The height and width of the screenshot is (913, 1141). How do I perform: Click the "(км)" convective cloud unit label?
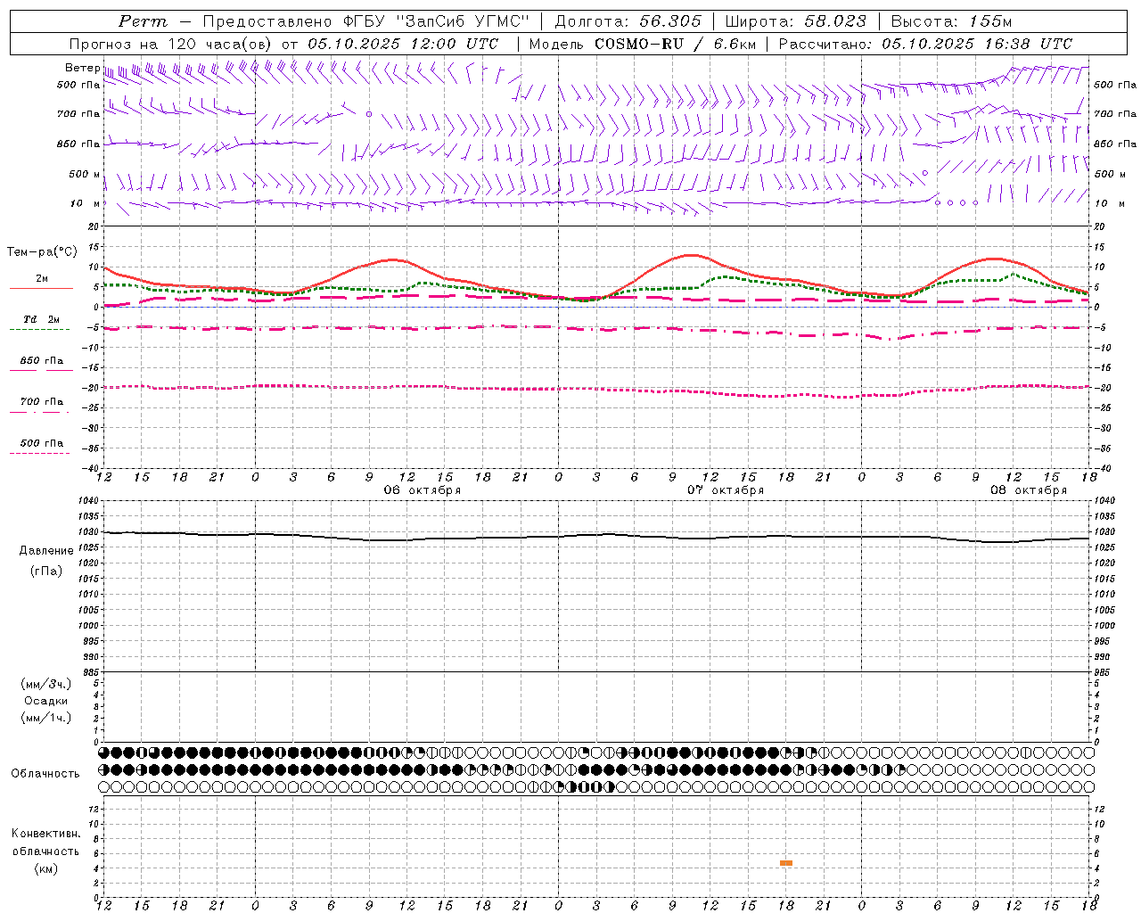coord(46,868)
